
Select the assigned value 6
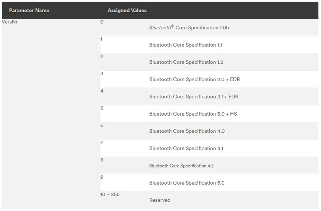pyautogui.click(x=102, y=125)
